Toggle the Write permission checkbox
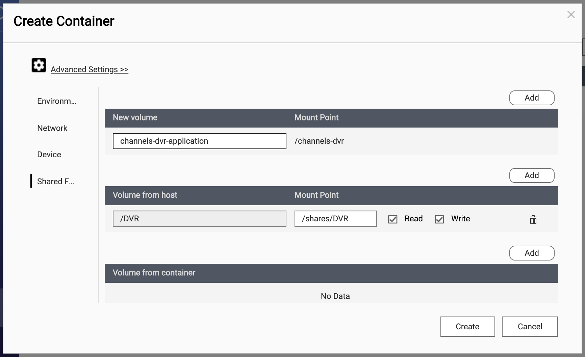 [439, 219]
